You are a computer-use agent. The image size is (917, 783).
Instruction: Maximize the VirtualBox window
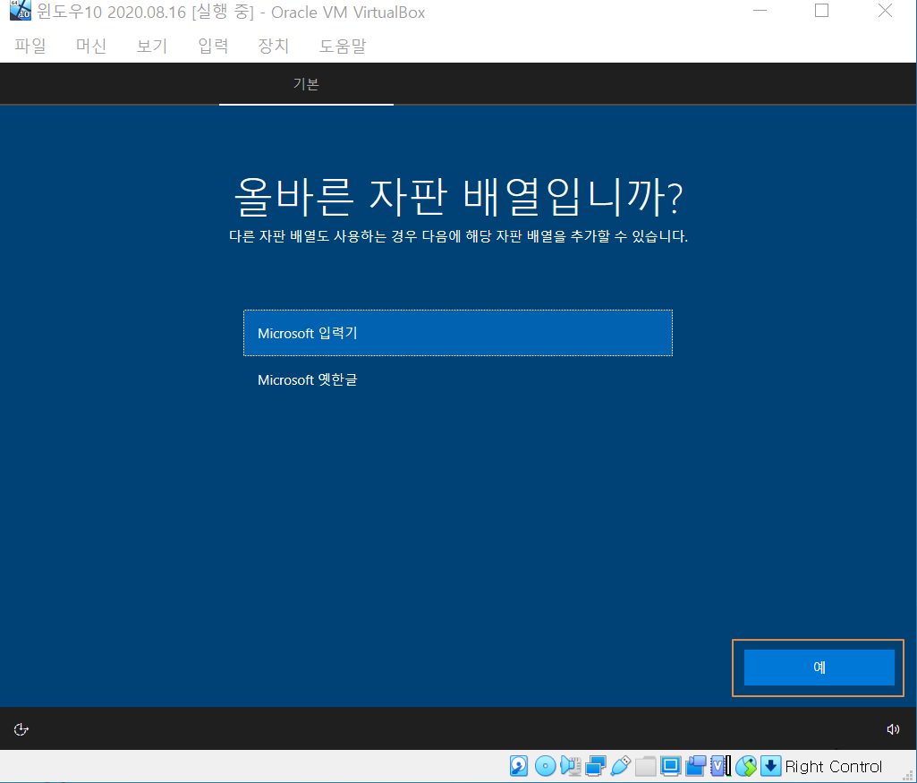821,11
